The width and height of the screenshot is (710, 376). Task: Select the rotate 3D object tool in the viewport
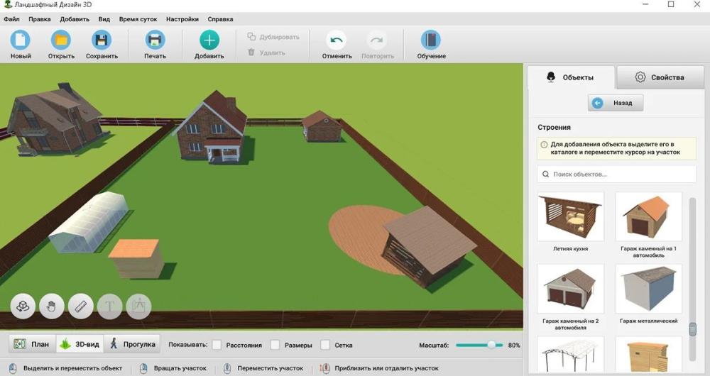point(23,306)
